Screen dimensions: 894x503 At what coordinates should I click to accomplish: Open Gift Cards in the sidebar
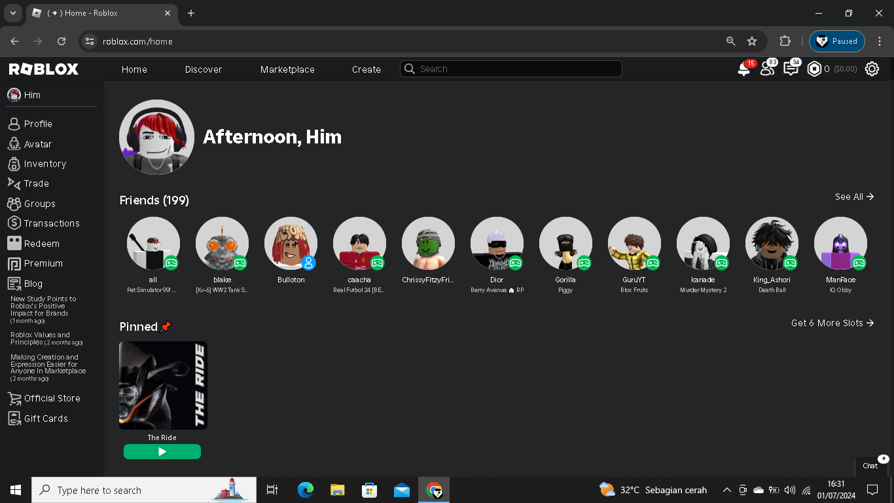(x=37, y=419)
